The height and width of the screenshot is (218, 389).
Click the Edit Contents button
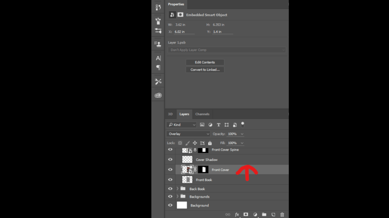pyautogui.click(x=205, y=62)
